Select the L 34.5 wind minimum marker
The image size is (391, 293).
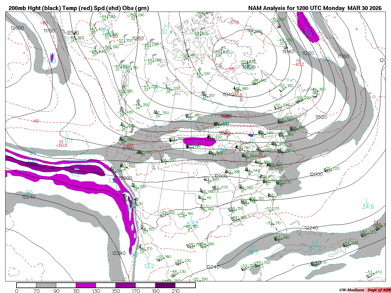coord(368,204)
